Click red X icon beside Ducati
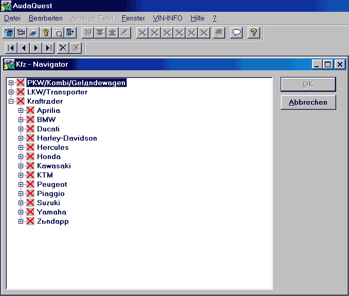The height and width of the screenshot is (296, 349). click(x=30, y=129)
